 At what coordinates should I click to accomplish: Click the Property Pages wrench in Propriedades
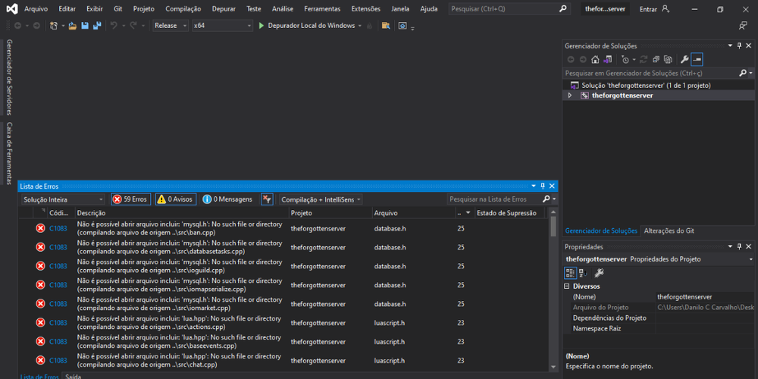[x=599, y=273]
